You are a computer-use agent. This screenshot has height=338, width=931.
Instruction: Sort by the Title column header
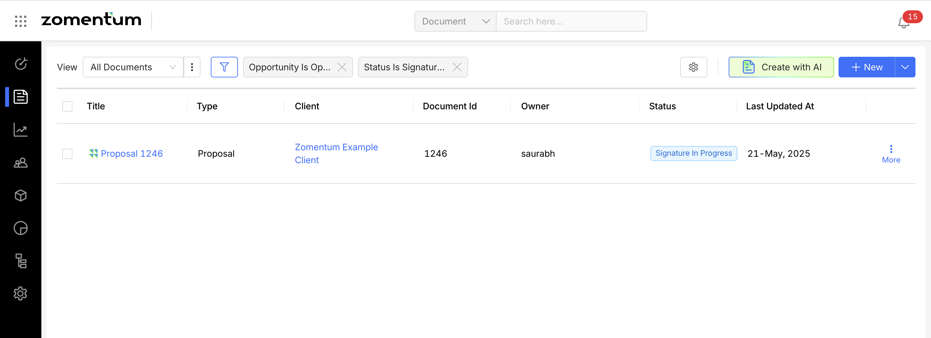click(96, 106)
